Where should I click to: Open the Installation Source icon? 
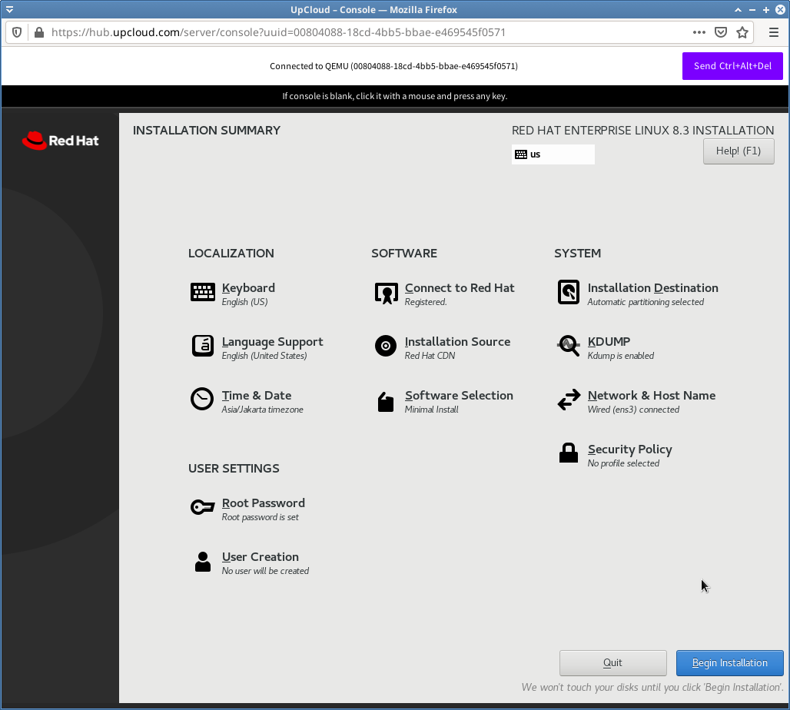(385, 347)
